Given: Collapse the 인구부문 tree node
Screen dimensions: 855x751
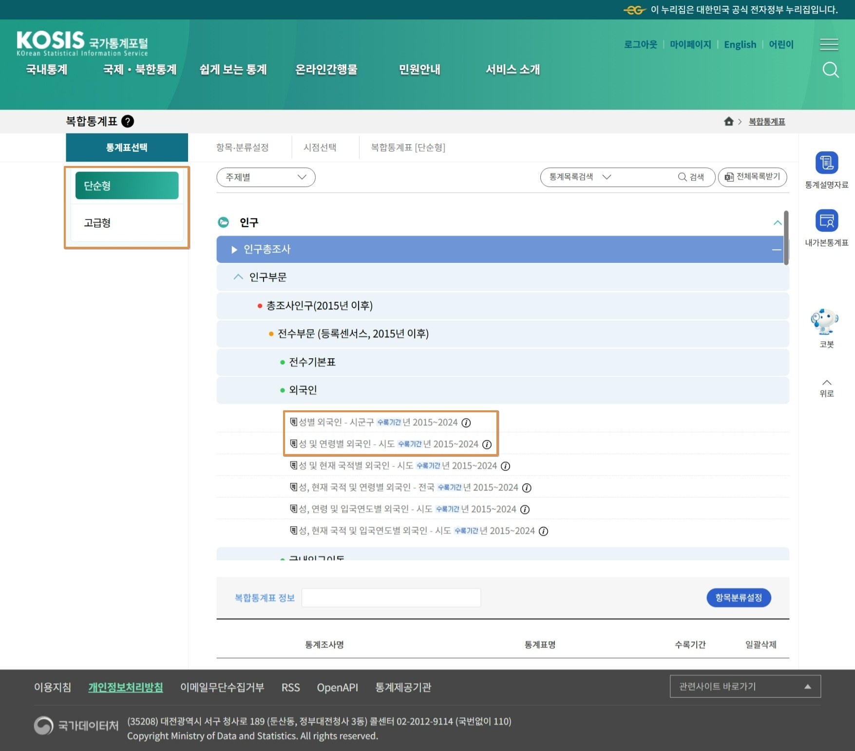Looking at the screenshot, I should pos(238,277).
